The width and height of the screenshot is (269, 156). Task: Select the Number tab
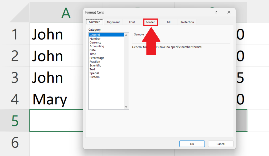tap(94, 22)
